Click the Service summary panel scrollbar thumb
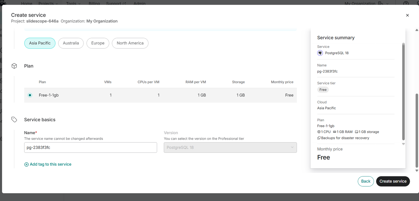The width and height of the screenshot is (419, 201). coord(403,92)
